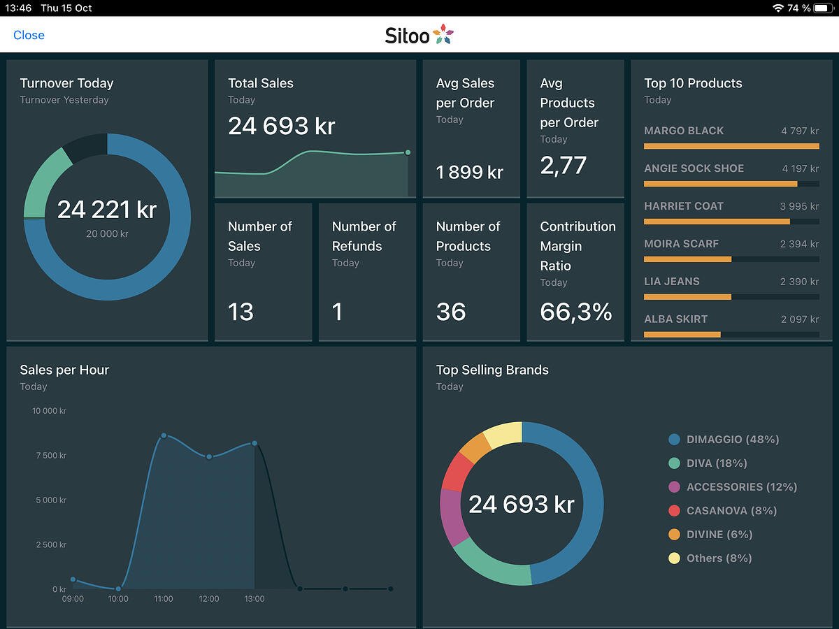The height and width of the screenshot is (629, 839).
Task: Select the 66,3% contribution margin value
Action: [576, 312]
